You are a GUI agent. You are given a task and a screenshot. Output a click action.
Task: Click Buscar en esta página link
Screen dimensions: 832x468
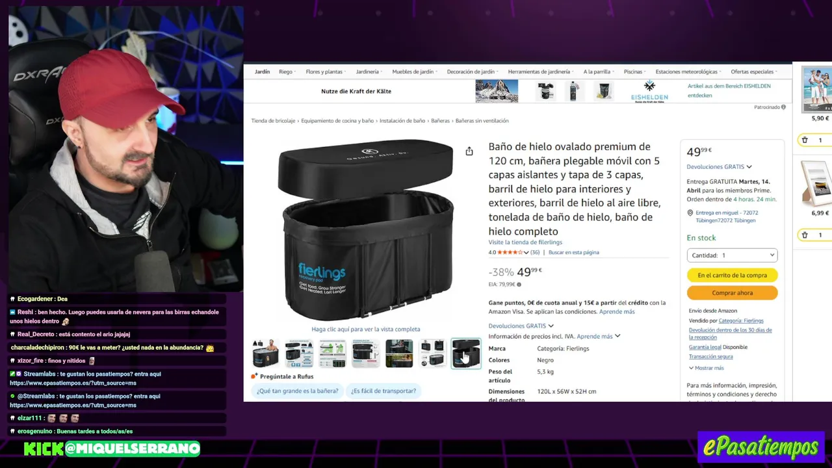574,252
